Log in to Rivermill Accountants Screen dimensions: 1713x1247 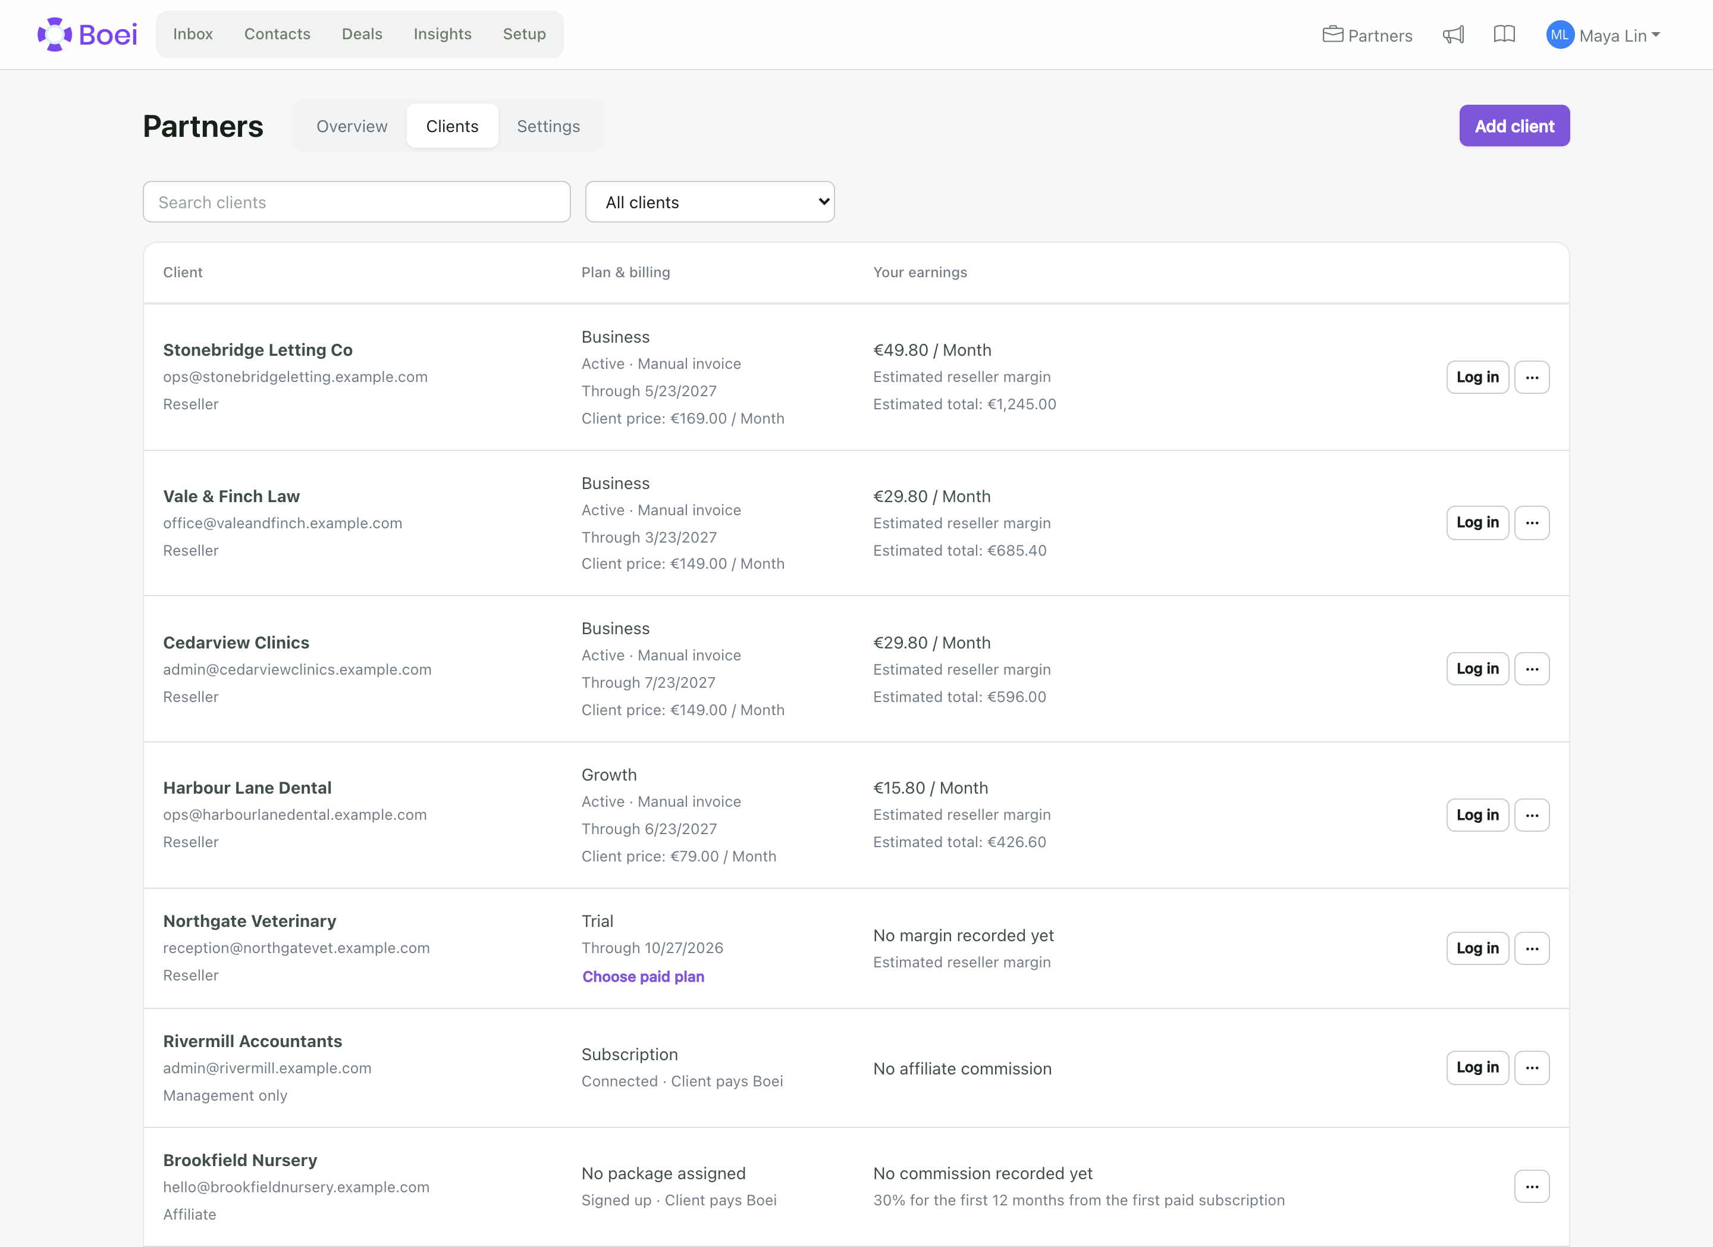1477,1067
